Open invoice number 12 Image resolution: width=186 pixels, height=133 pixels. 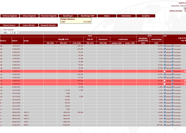pos(1,90)
